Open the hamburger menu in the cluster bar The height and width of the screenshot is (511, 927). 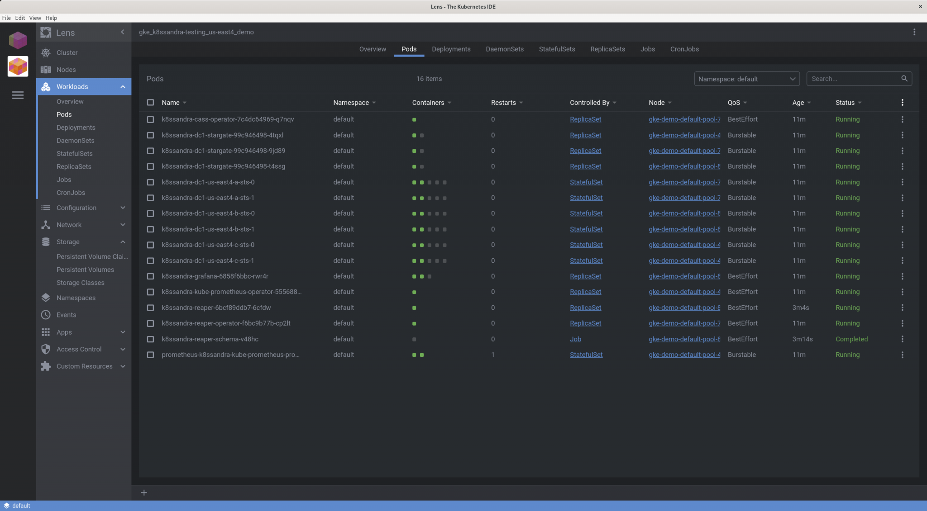point(18,95)
